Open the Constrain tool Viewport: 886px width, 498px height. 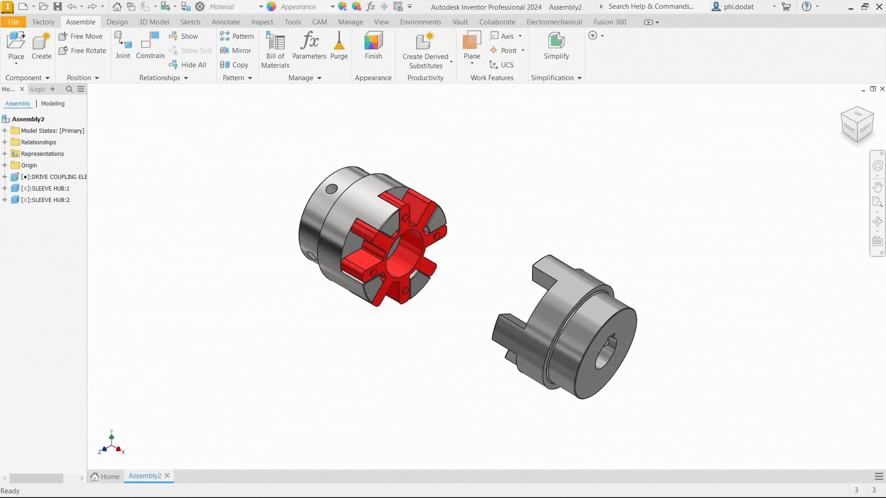[x=150, y=46]
